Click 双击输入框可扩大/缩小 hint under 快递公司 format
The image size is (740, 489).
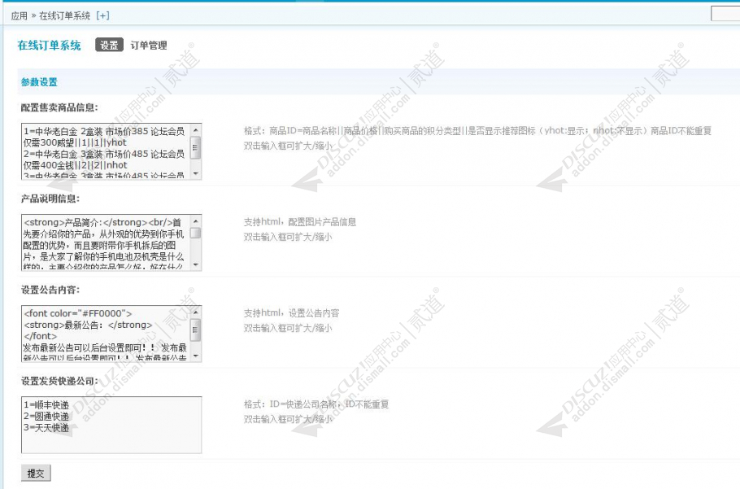pyautogui.click(x=288, y=419)
